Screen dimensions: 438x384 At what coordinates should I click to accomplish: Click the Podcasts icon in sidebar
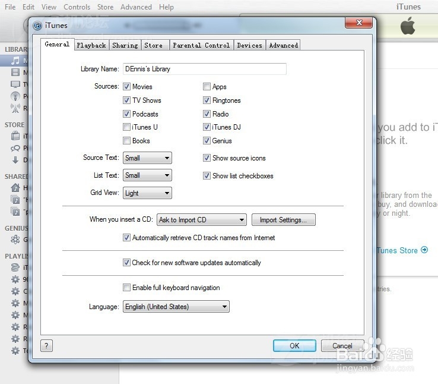pyautogui.click(x=15, y=96)
